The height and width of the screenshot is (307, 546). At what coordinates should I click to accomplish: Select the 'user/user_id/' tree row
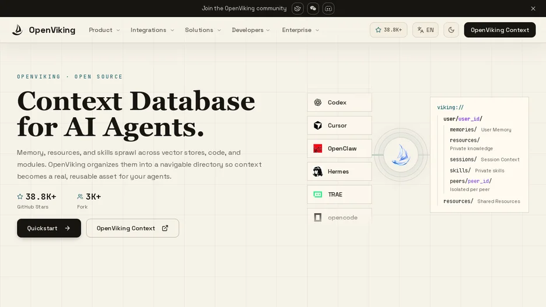click(463, 119)
